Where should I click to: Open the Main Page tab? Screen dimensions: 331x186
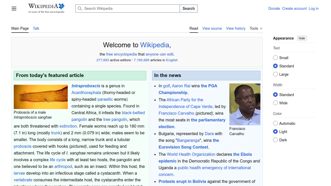pos(20,28)
